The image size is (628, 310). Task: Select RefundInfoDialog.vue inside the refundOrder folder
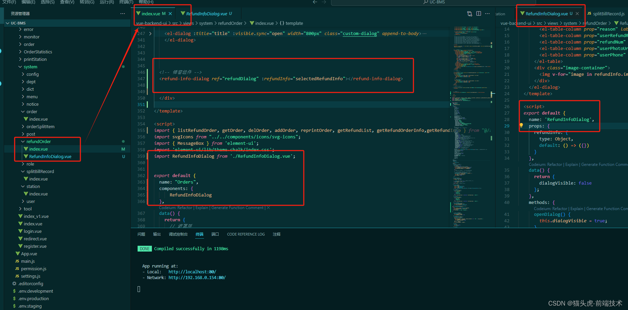pos(51,156)
